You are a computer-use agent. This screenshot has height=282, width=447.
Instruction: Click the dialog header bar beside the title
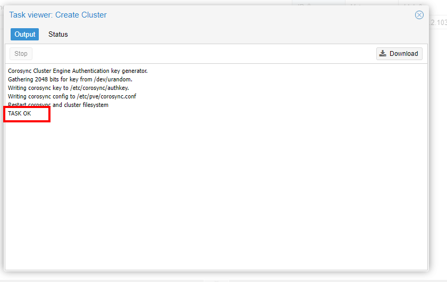click(x=255, y=15)
